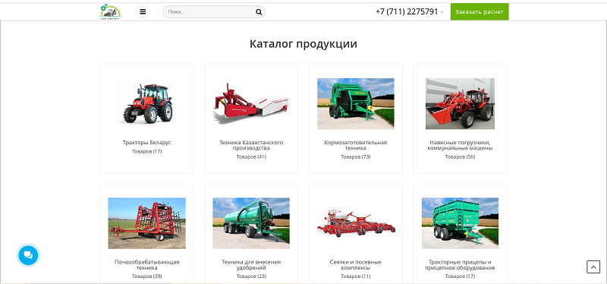Viewport: 607px width, 284px height.
Task: Focus the Поиск search field
Action: tap(214, 12)
